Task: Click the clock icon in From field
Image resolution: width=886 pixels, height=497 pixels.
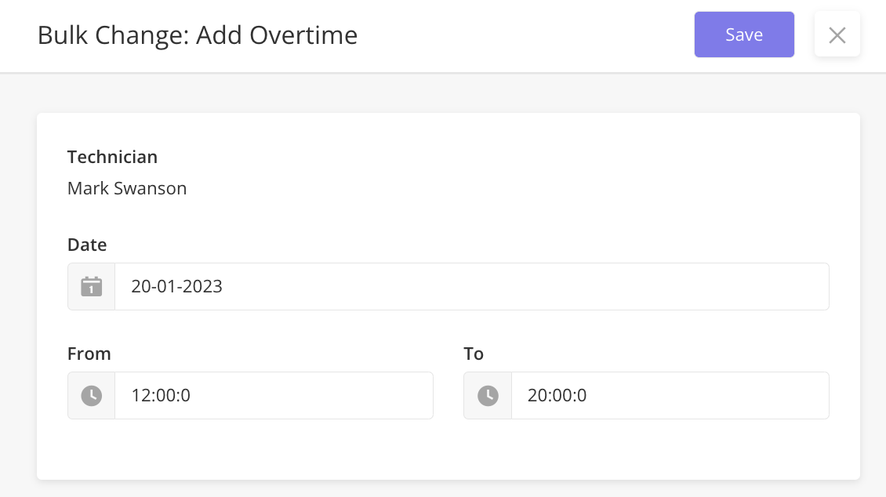Action: 91,395
